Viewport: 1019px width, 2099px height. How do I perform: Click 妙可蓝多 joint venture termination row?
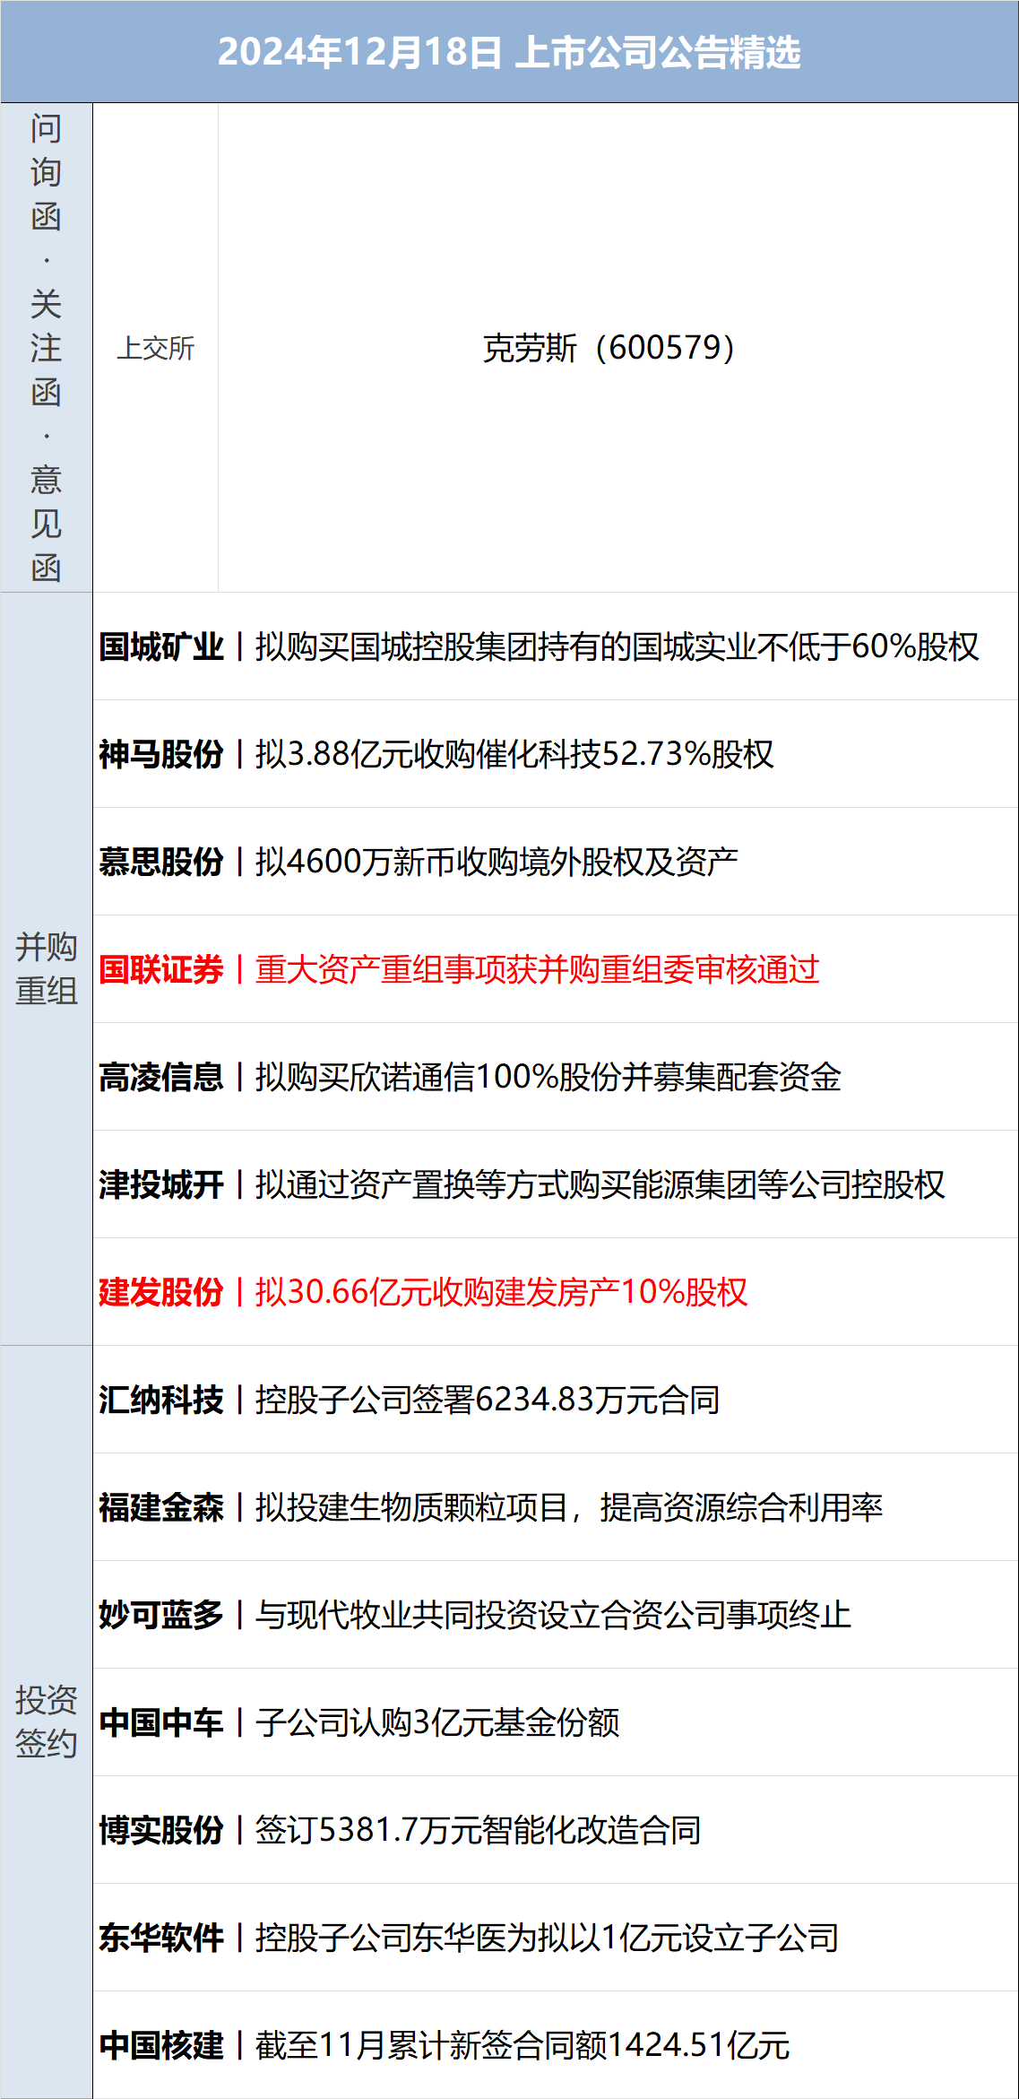point(475,1615)
